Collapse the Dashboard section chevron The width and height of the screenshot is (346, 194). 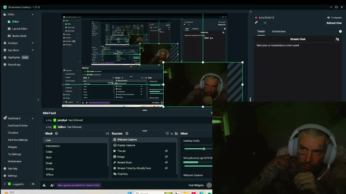pyautogui.click(x=33, y=118)
